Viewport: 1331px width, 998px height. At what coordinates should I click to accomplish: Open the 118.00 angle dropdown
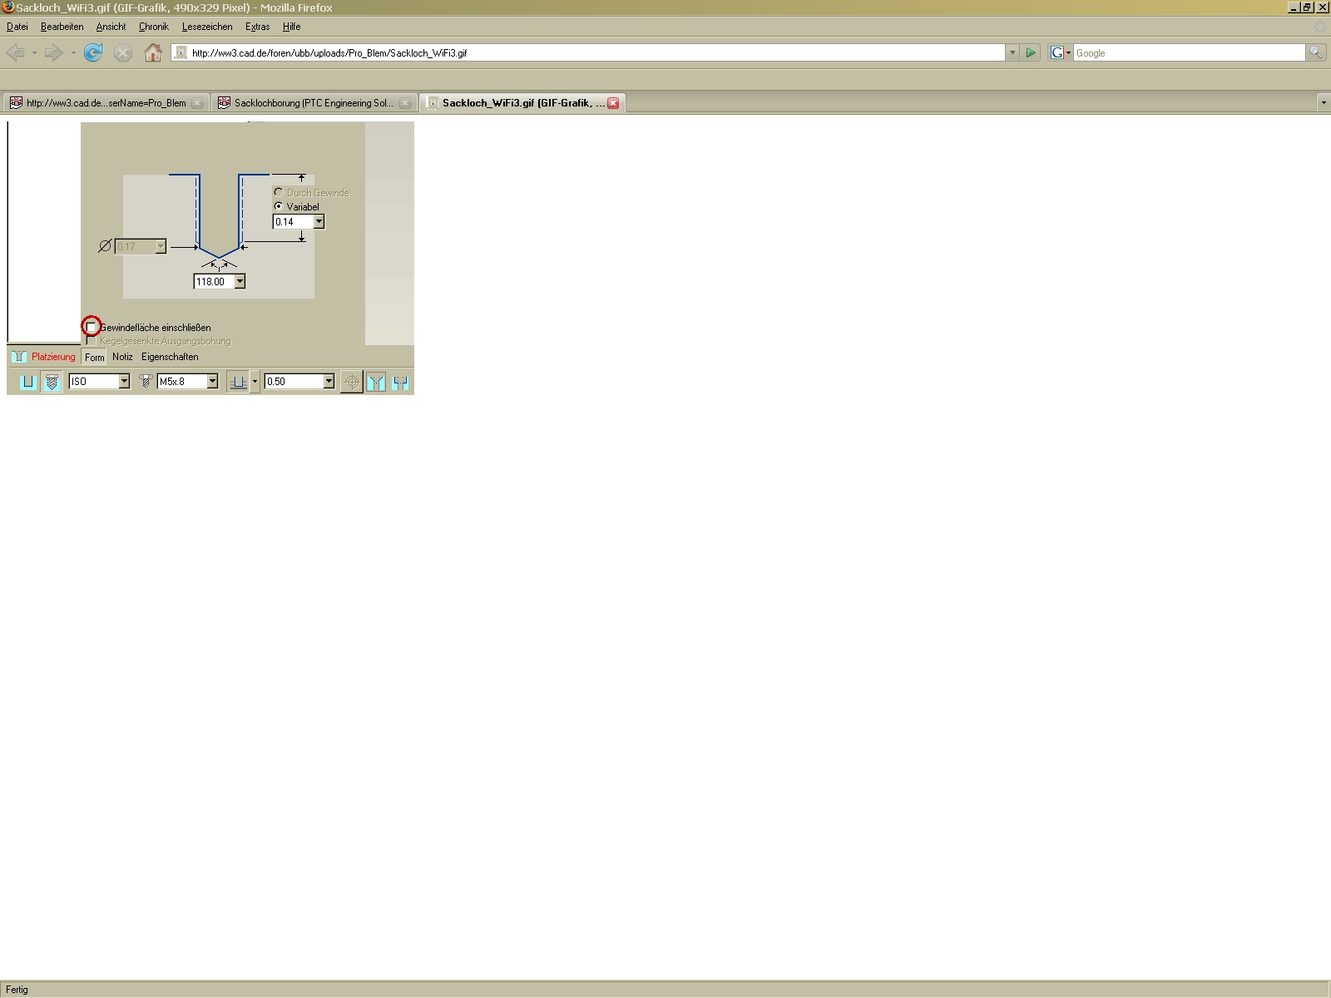point(240,282)
